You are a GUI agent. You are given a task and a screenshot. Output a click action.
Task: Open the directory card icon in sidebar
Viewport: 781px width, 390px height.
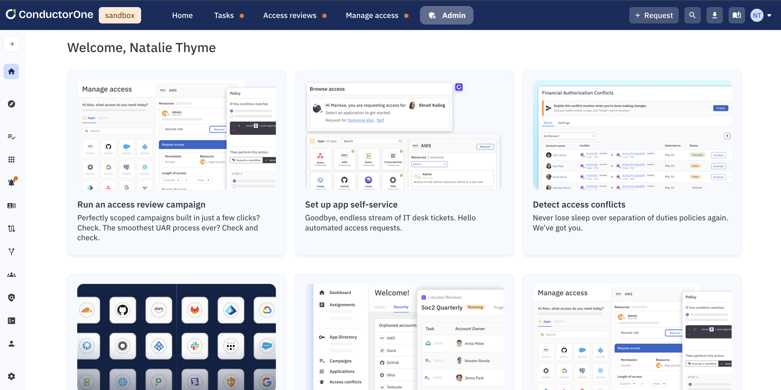click(x=11, y=205)
